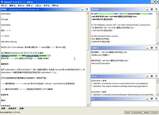Undock the 机器翻译 machine translation pane
Viewport: 159px width, 115px height.
click(x=152, y=48)
